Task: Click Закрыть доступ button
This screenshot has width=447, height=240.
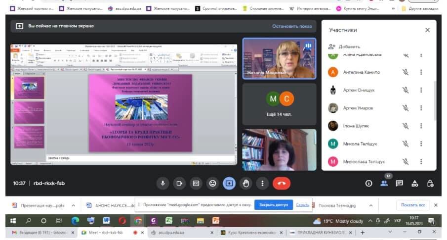Action: pos(274,205)
